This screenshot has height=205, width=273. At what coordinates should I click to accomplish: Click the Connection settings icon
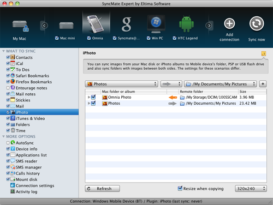pos(13,185)
